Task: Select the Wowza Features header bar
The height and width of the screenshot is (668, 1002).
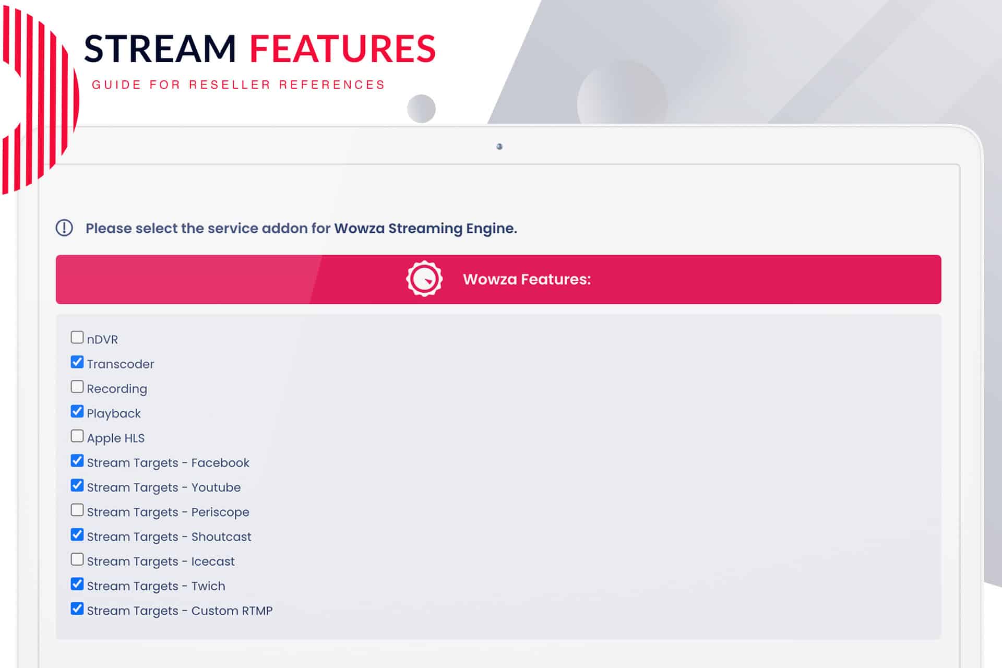Action: pos(498,279)
